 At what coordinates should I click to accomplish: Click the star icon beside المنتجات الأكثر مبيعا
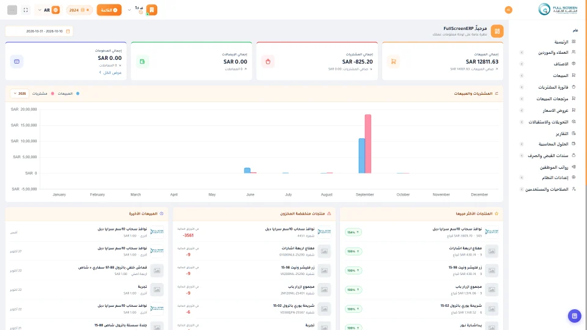click(x=497, y=214)
